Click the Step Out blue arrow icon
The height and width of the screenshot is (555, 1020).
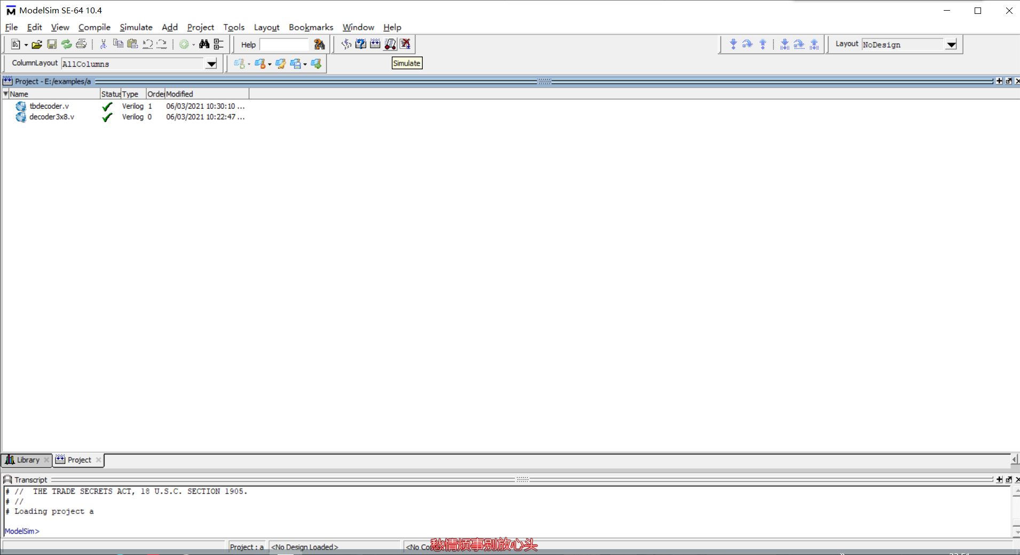[763, 44]
